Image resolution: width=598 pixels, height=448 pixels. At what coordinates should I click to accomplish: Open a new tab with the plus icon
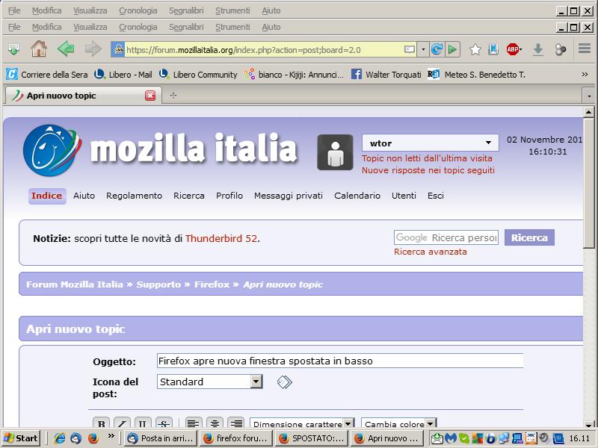pyautogui.click(x=173, y=96)
